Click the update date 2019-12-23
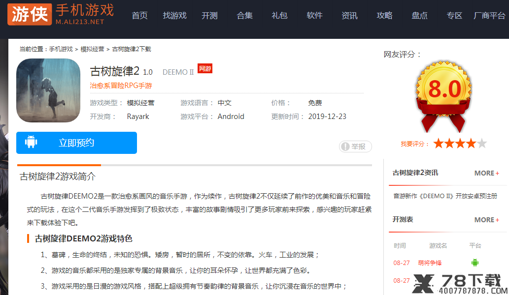The height and width of the screenshot is (295, 509). pos(327,117)
